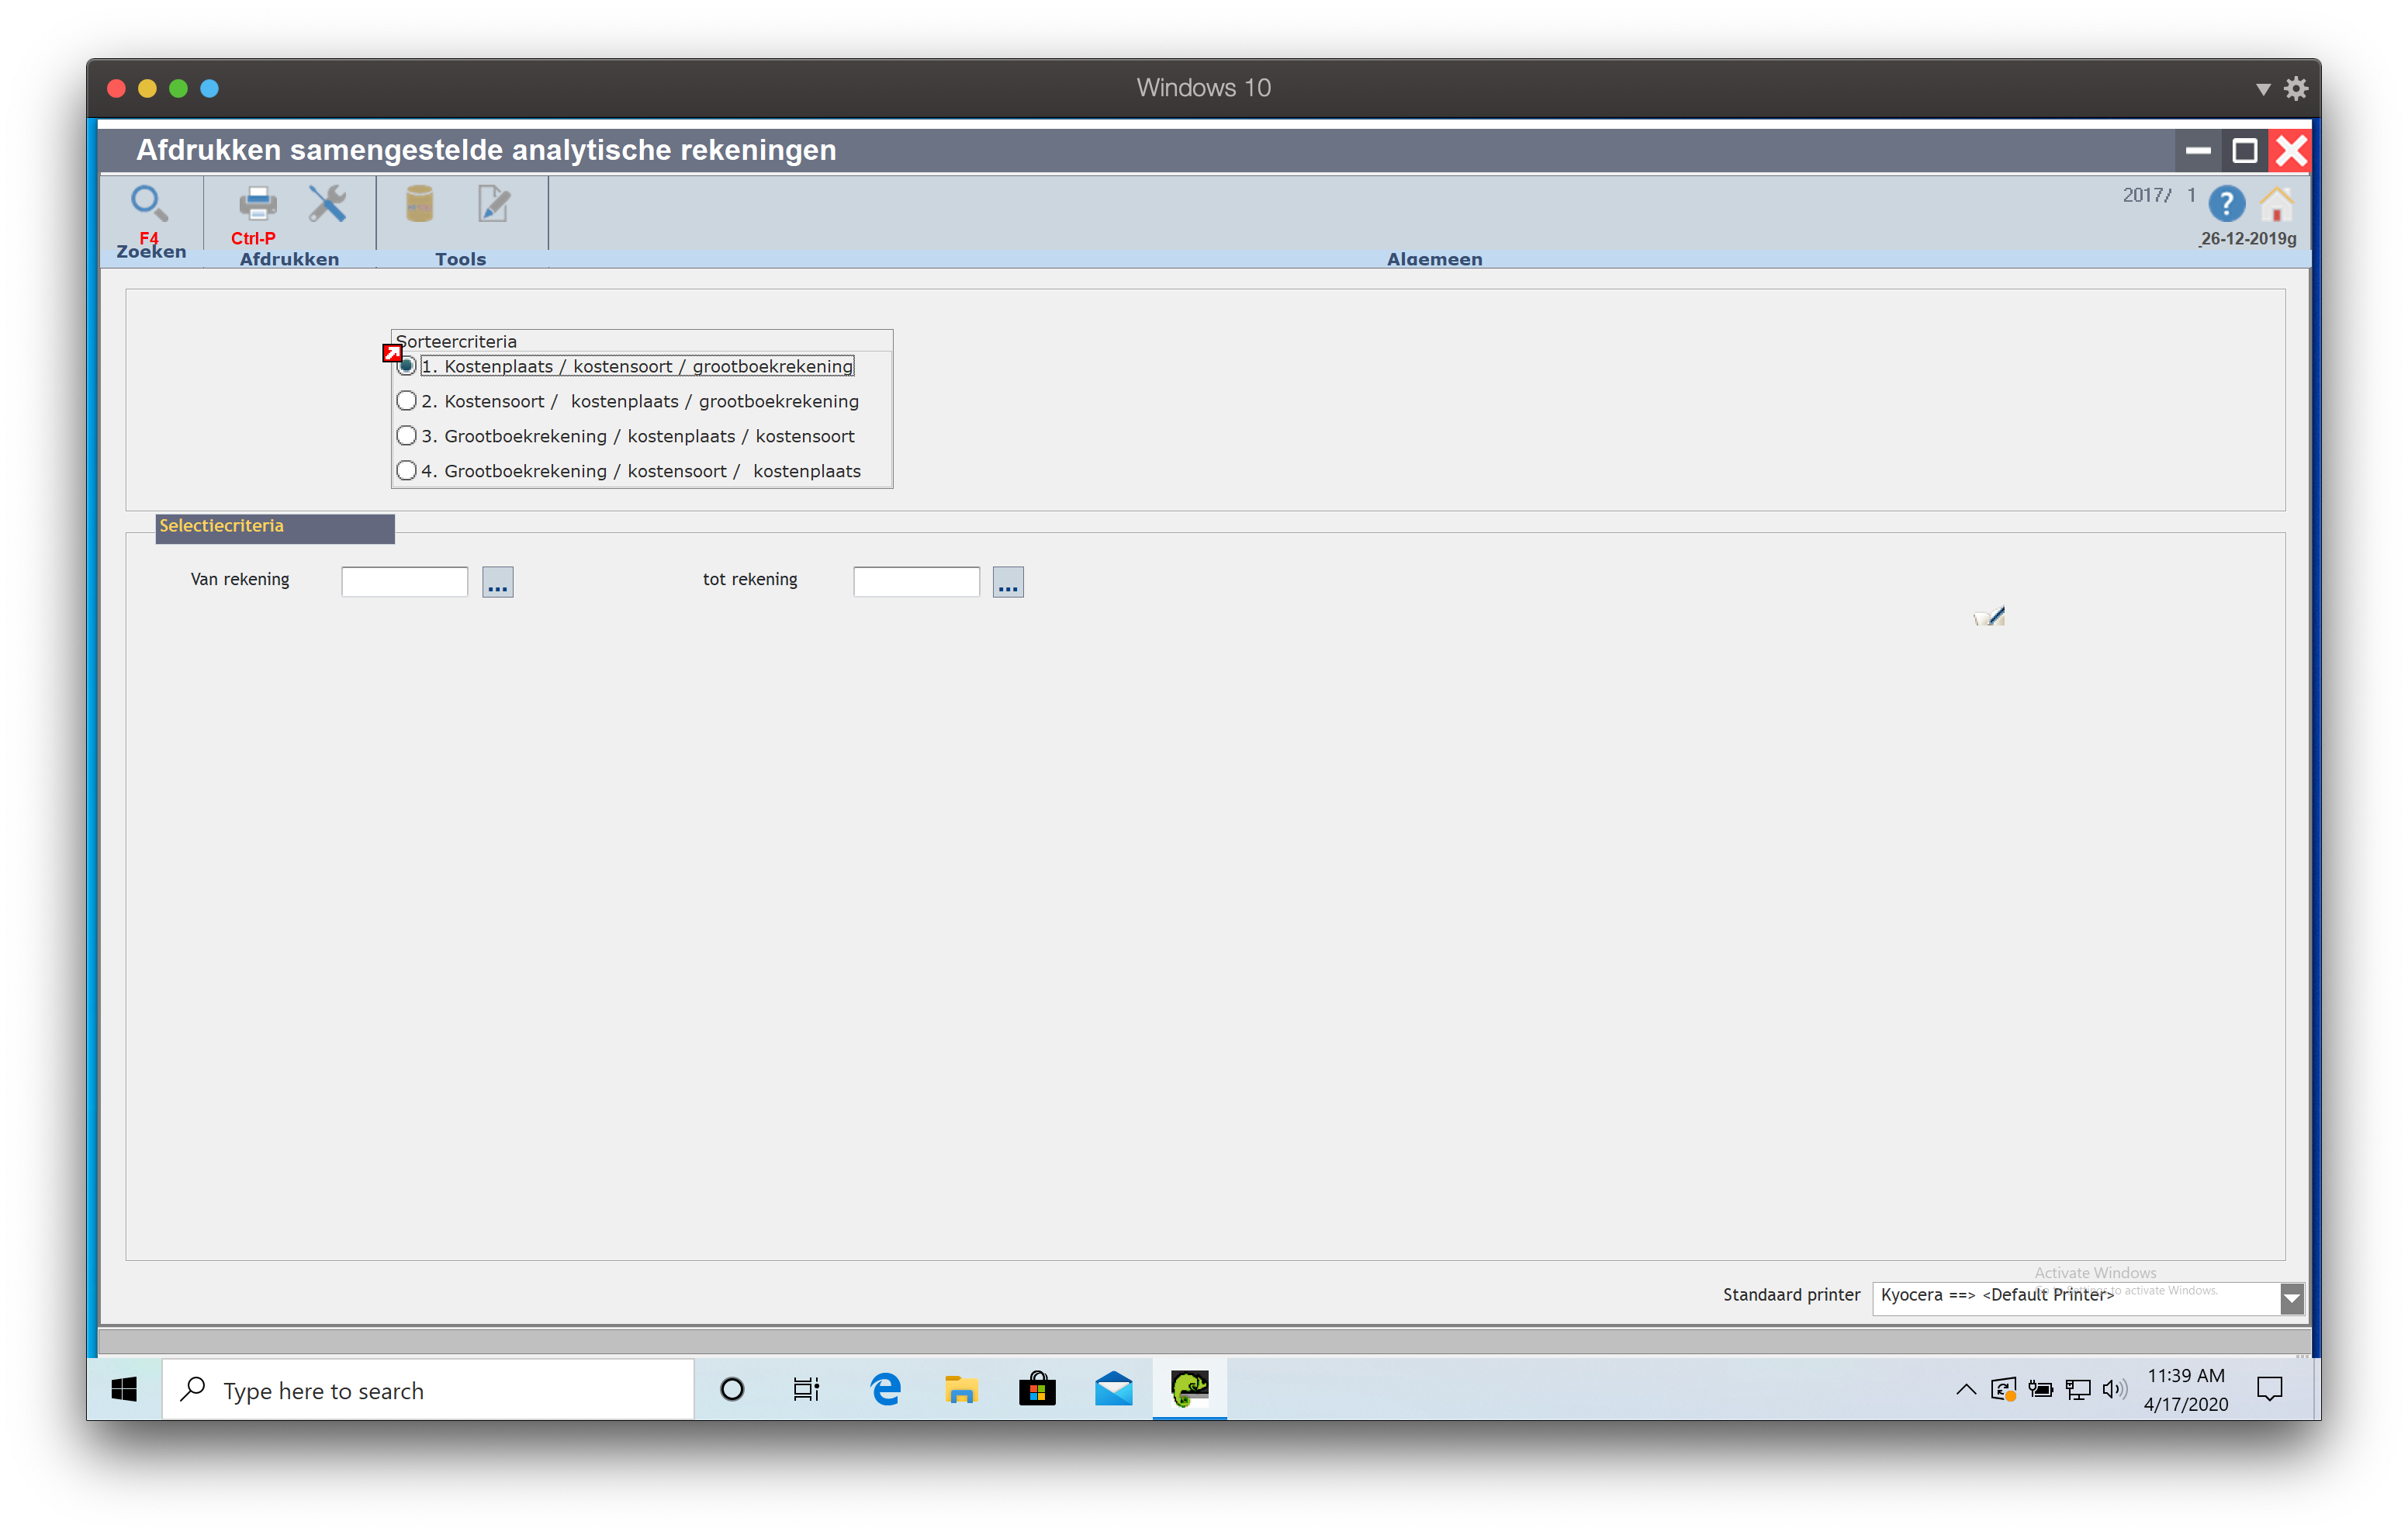This screenshot has height=1535, width=2408.
Task: Browse accounts for Van rekening field
Action: (x=497, y=582)
